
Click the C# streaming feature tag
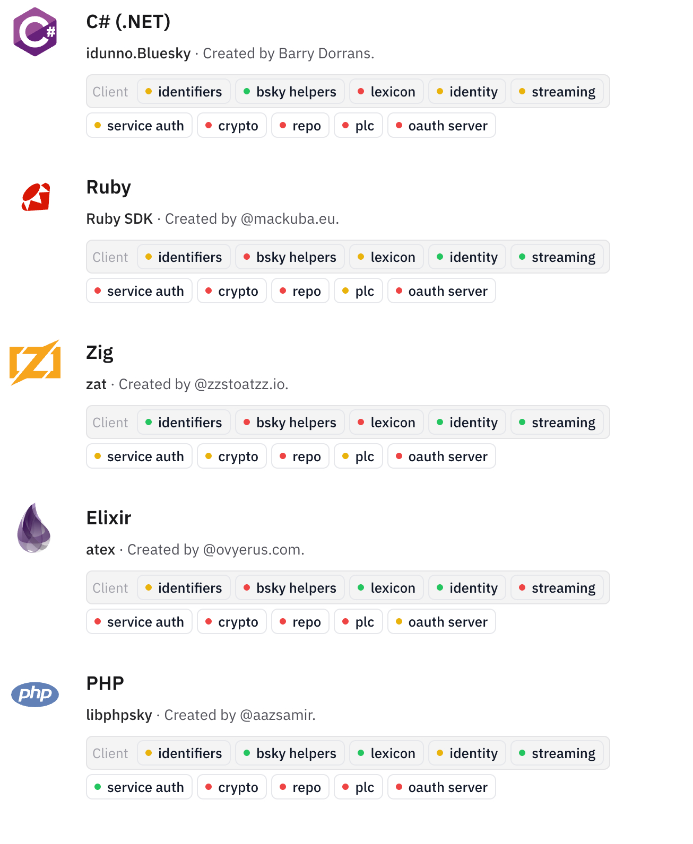coord(557,92)
